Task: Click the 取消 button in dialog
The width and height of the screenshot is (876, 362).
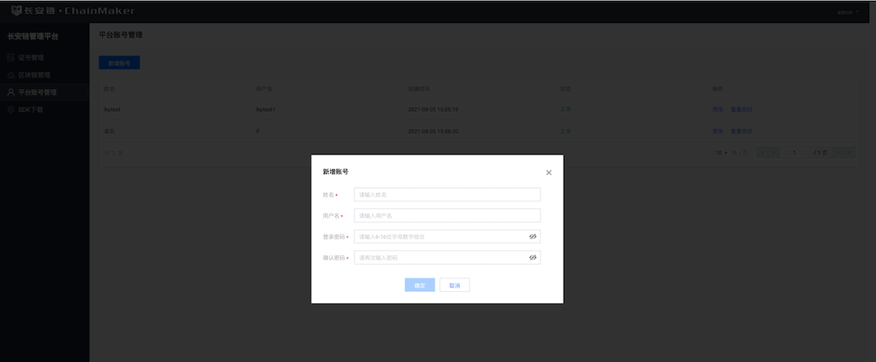Action: [454, 285]
